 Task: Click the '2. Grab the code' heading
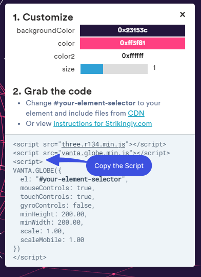point(52,91)
